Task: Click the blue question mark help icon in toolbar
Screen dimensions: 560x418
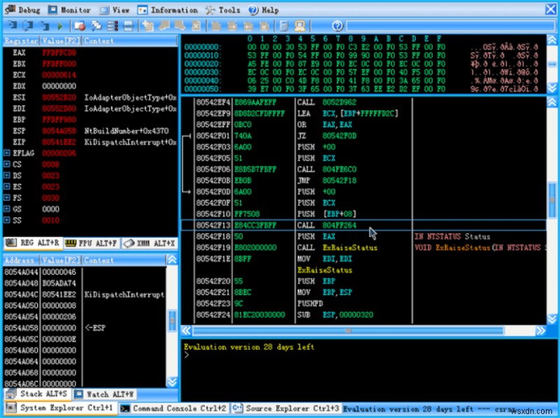Action: click(x=337, y=26)
